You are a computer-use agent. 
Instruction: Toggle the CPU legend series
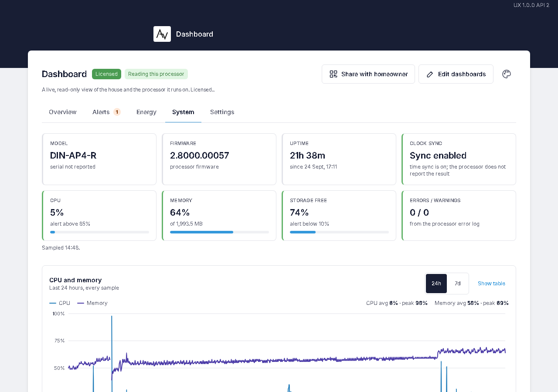point(60,303)
